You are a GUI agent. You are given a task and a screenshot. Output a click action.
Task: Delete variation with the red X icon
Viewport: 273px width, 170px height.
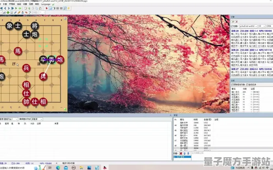[181, 154]
